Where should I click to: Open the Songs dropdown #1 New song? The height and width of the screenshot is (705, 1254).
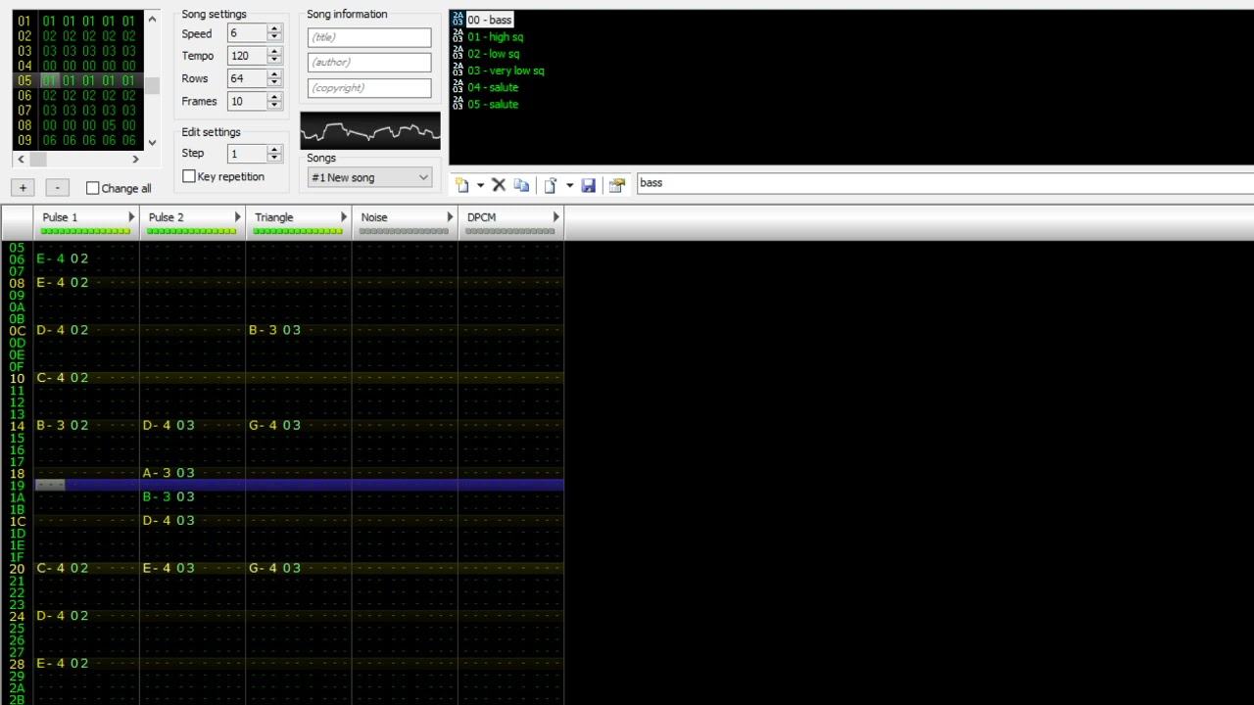point(369,177)
